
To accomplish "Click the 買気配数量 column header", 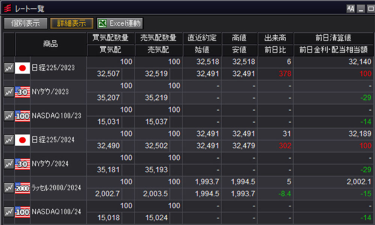I will pyautogui.click(x=111, y=38).
